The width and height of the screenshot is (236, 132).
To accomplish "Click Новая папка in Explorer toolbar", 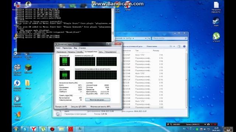I will (x=152, y=47).
